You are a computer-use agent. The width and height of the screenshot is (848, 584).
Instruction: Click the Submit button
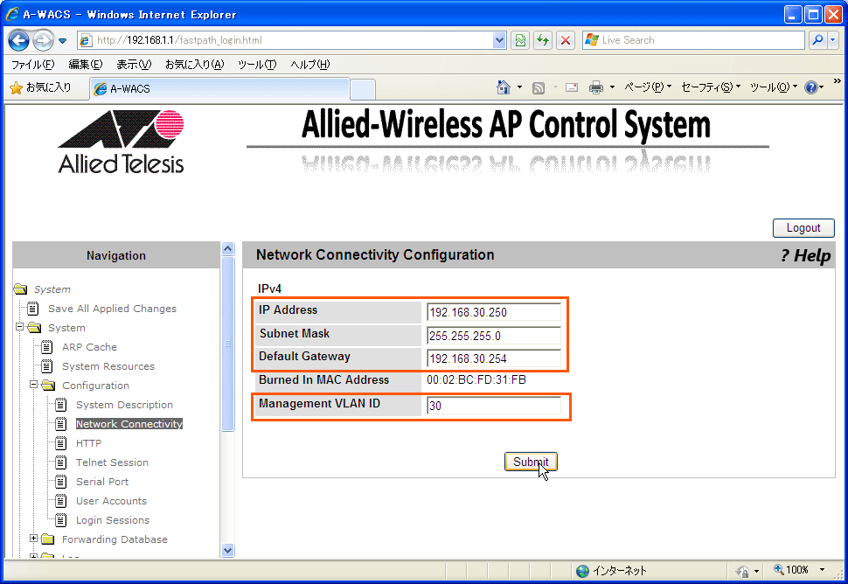531,462
